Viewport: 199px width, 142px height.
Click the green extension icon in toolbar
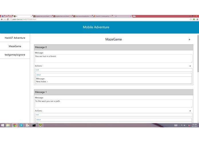coord(194,19)
